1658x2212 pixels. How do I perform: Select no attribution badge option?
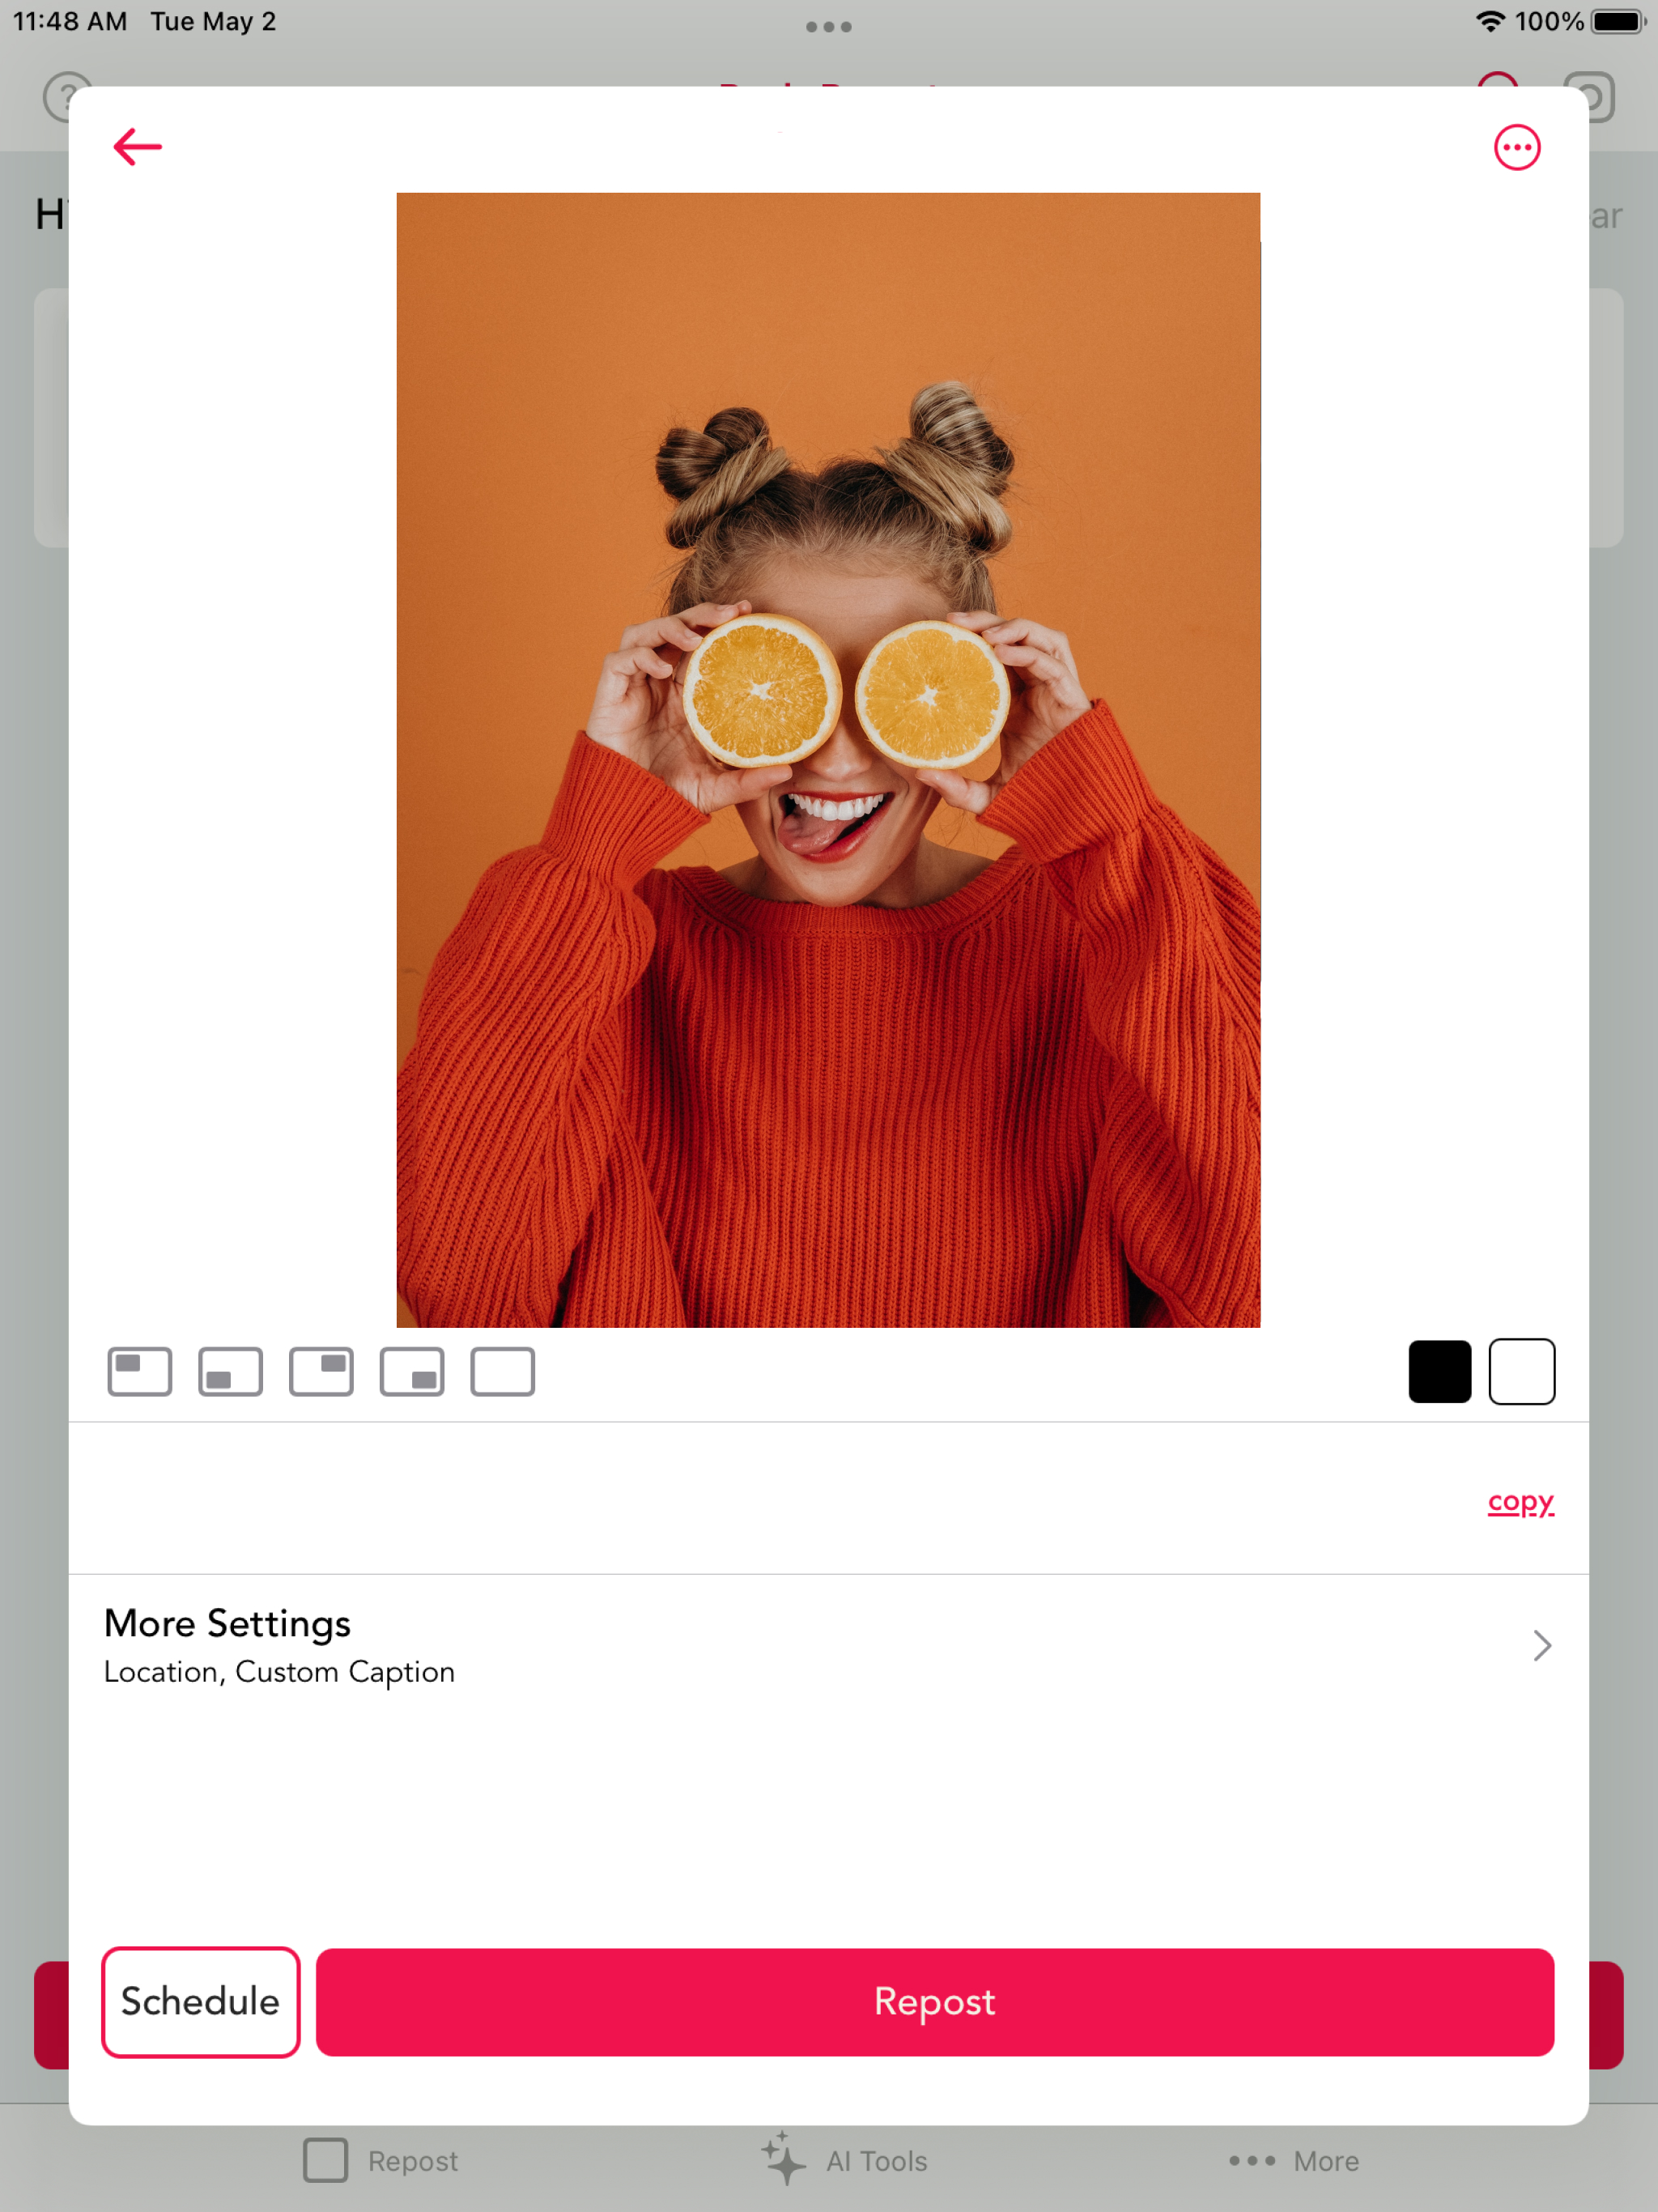coord(502,1371)
